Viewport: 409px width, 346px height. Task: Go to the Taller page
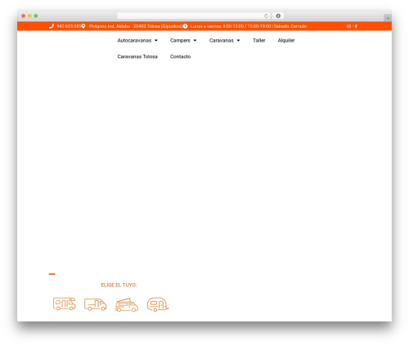(x=259, y=40)
